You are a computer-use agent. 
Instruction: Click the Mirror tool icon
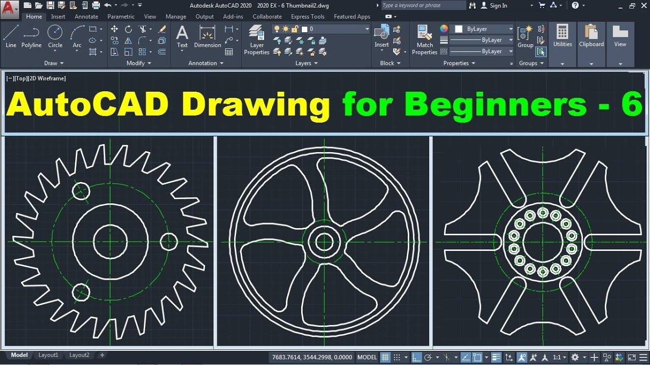click(128, 41)
